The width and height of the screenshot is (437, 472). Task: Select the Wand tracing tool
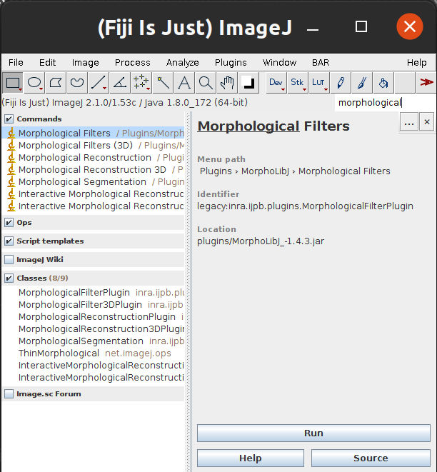tap(163, 83)
